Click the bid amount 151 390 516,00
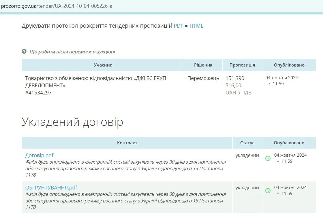The height and width of the screenshot is (218, 323). (x=235, y=82)
